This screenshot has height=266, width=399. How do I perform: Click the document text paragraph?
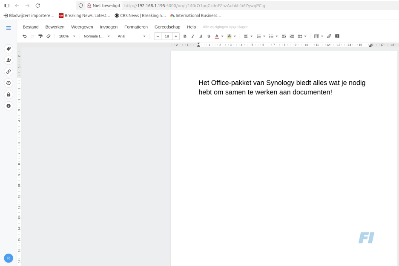point(282,88)
